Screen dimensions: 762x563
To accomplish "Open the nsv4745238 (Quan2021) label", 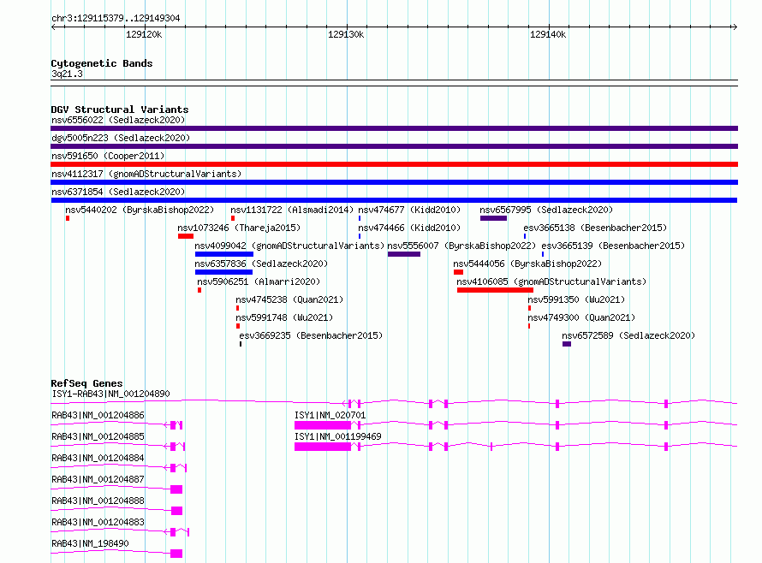I will [289, 299].
